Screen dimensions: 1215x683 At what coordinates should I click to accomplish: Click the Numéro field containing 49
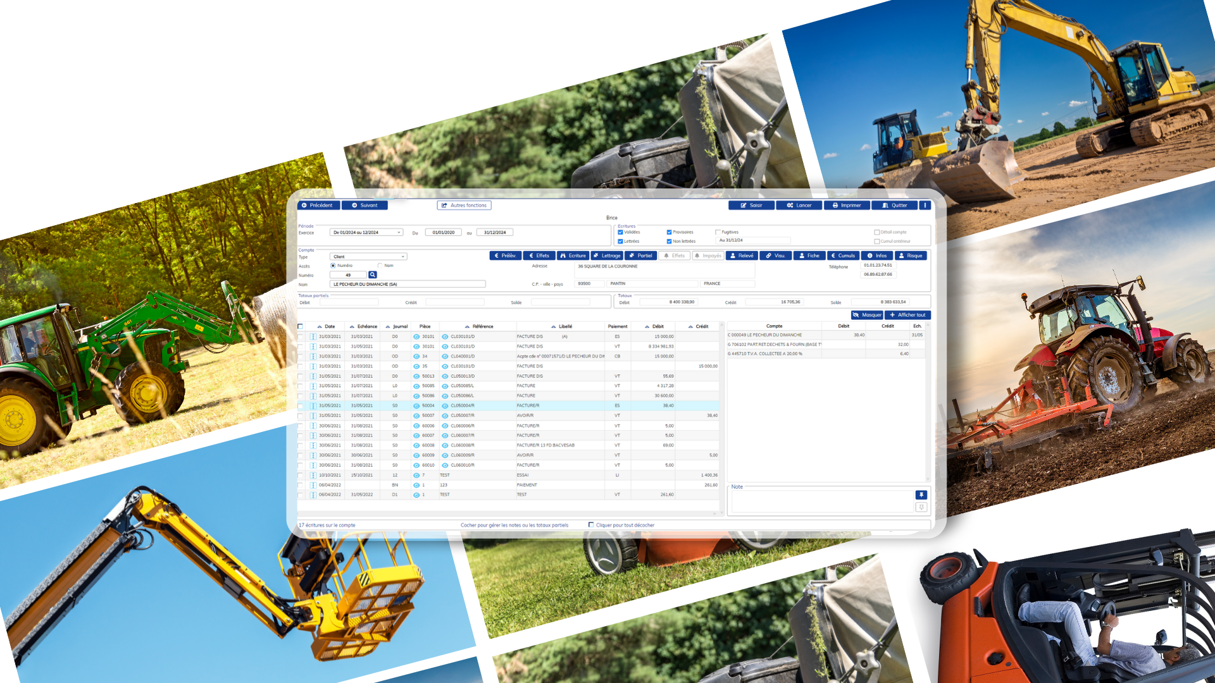(x=348, y=275)
